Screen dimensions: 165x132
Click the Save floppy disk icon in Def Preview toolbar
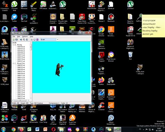point(16,40)
